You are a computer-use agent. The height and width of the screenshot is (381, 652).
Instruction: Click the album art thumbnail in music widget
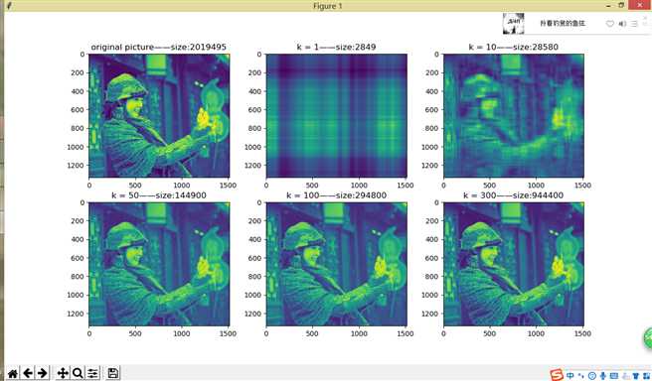click(513, 23)
